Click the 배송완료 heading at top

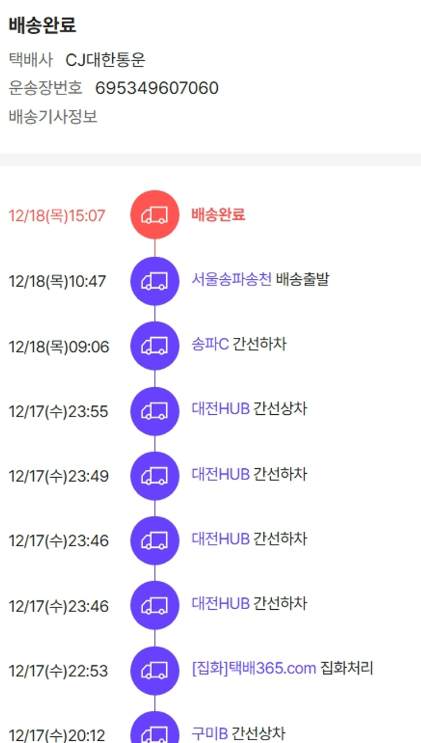43,25
